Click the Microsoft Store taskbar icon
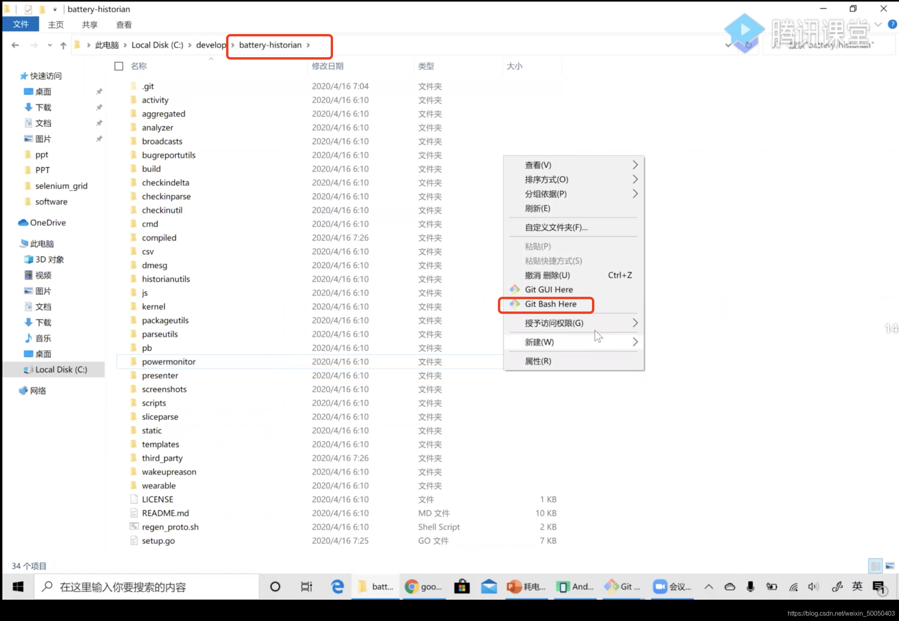This screenshot has height=621, width=899. pyautogui.click(x=462, y=587)
